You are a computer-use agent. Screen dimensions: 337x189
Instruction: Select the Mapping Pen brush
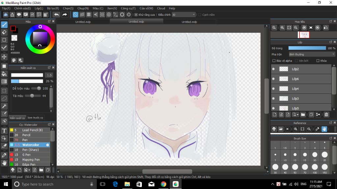coord(30,160)
